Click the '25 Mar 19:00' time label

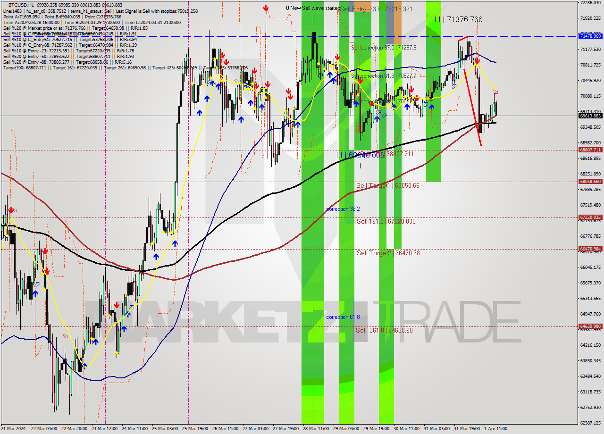195,429
